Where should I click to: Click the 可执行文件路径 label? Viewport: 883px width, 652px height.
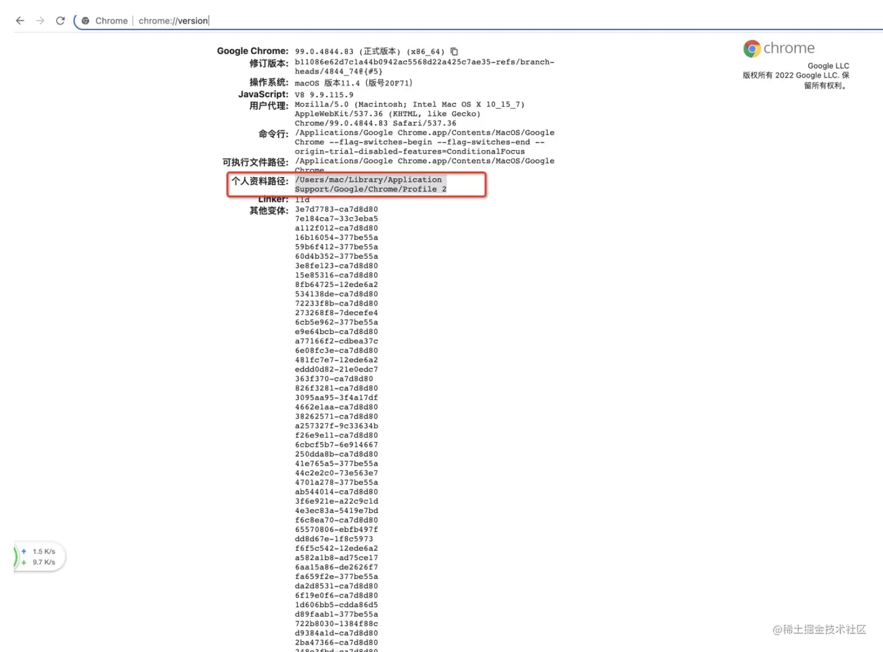tap(255, 162)
